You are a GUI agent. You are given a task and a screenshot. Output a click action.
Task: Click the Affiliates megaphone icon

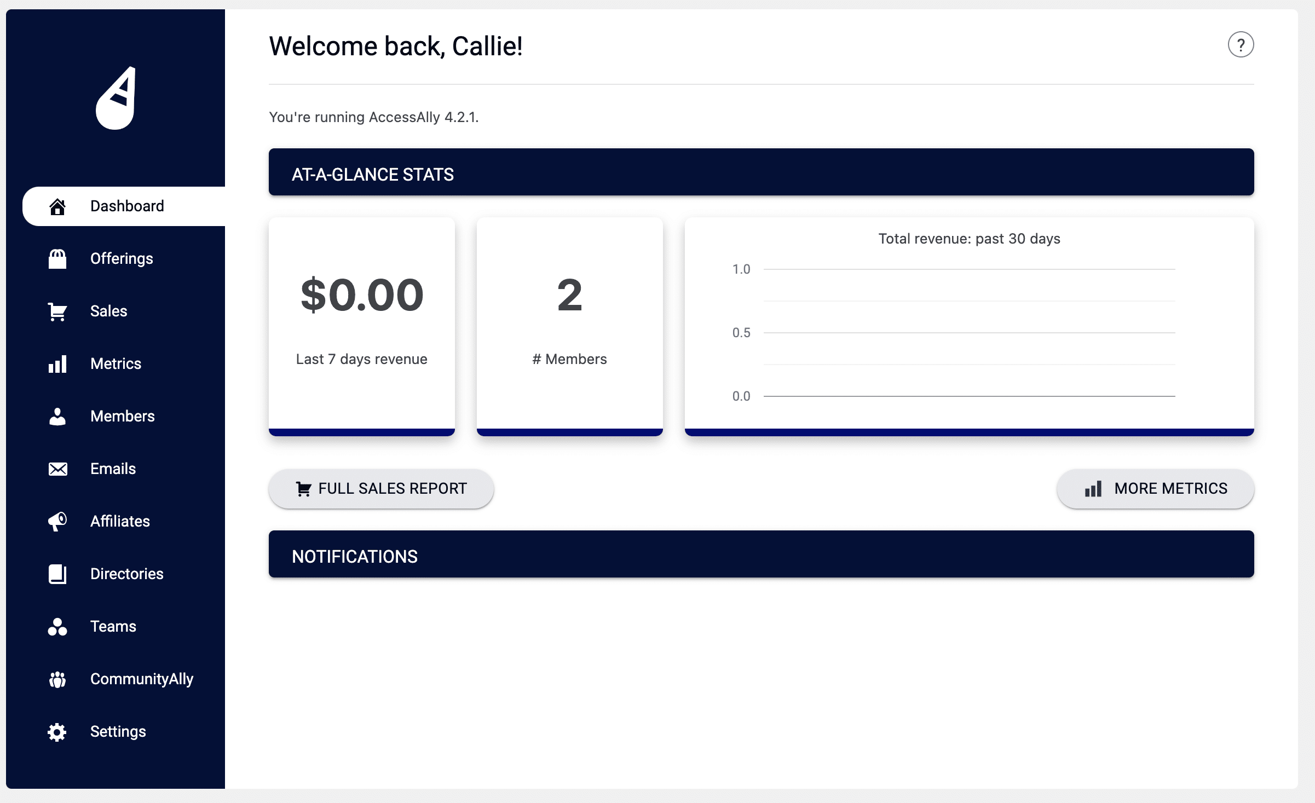tap(57, 522)
